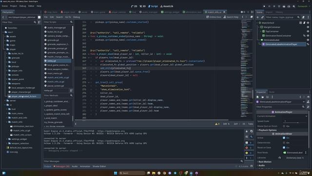This screenshot has height=176, width=312.
Task: Toggle visibility of EliminationTextsContainer node
Action: point(308,36)
